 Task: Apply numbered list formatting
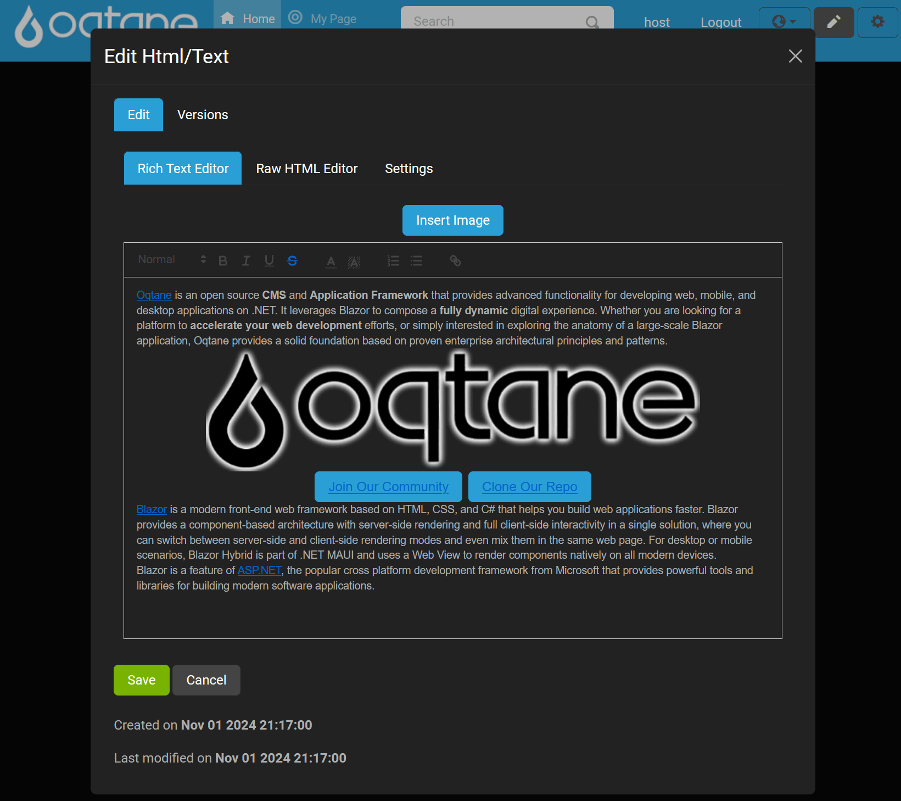click(x=393, y=261)
